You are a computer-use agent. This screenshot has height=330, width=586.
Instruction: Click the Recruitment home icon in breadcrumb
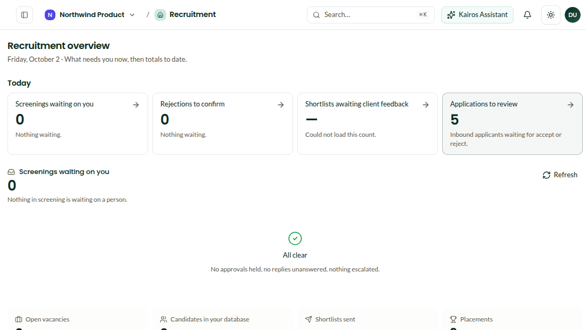pyautogui.click(x=160, y=14)
